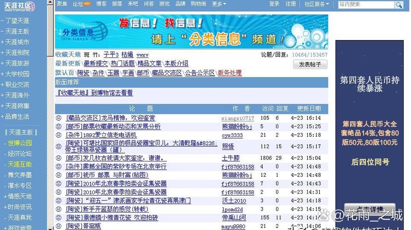Image resolution: width=411 pixels, height=230 pixels.
Task: Switch to the 热门话题 tab
Action: [123, 63]
